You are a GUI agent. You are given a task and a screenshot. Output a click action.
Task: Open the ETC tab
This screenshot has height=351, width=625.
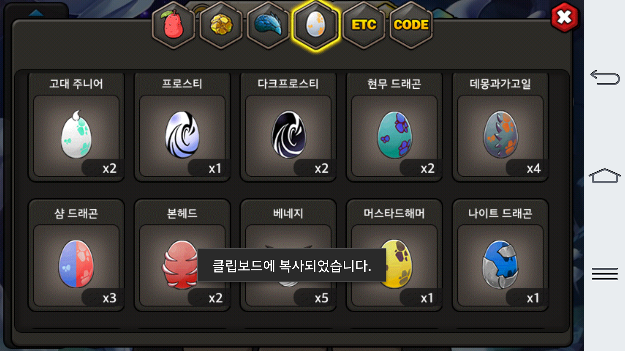click(364, 25)
